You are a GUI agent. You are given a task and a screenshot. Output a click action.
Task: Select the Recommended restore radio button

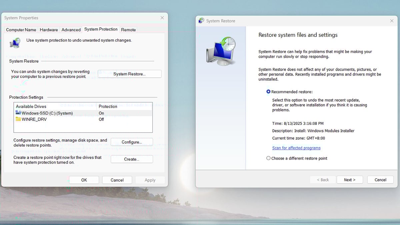tap(268, 92)
